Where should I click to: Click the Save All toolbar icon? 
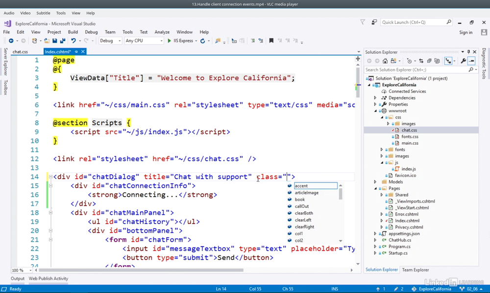pyautogui.click(x=63, y=41)
